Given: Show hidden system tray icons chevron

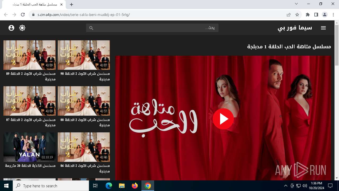Looking at the screenshot, I should [286, 186].
